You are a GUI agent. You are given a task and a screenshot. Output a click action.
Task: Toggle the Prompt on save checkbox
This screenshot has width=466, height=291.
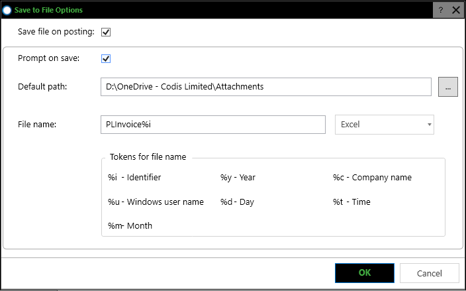coord(106,58)
